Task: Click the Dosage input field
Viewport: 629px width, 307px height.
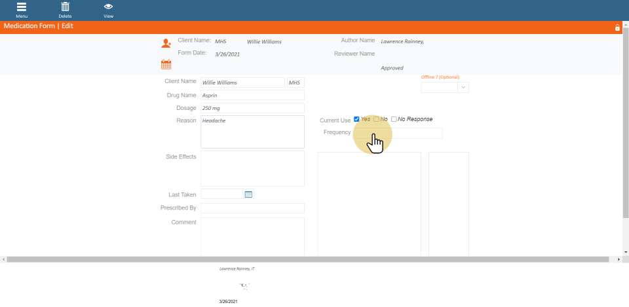Action: tap(252, 108)
